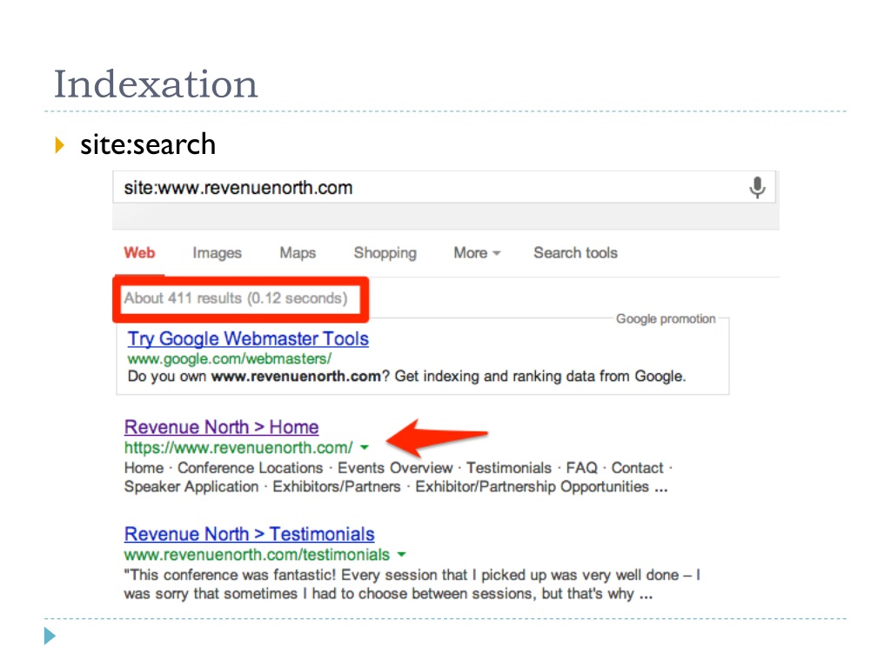Click the www.google.com/webmasters/ URL
The image size is (891, 668).
point(230,359)
